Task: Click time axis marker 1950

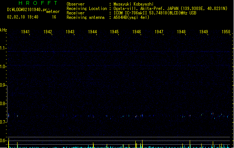Action: tap(226, 32)
